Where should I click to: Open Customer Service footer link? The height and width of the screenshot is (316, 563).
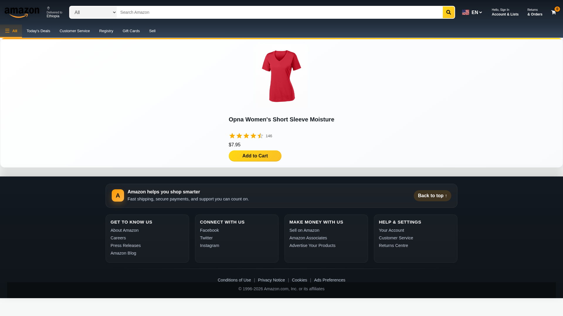(396, 238)
